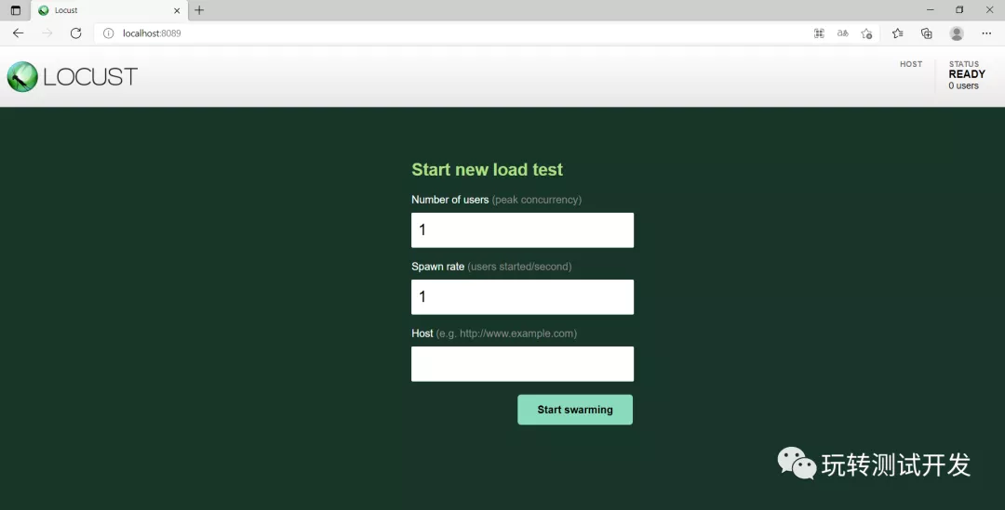Click the 'Host' label above the field
The image size is (1005, 510).
[422, 333]
